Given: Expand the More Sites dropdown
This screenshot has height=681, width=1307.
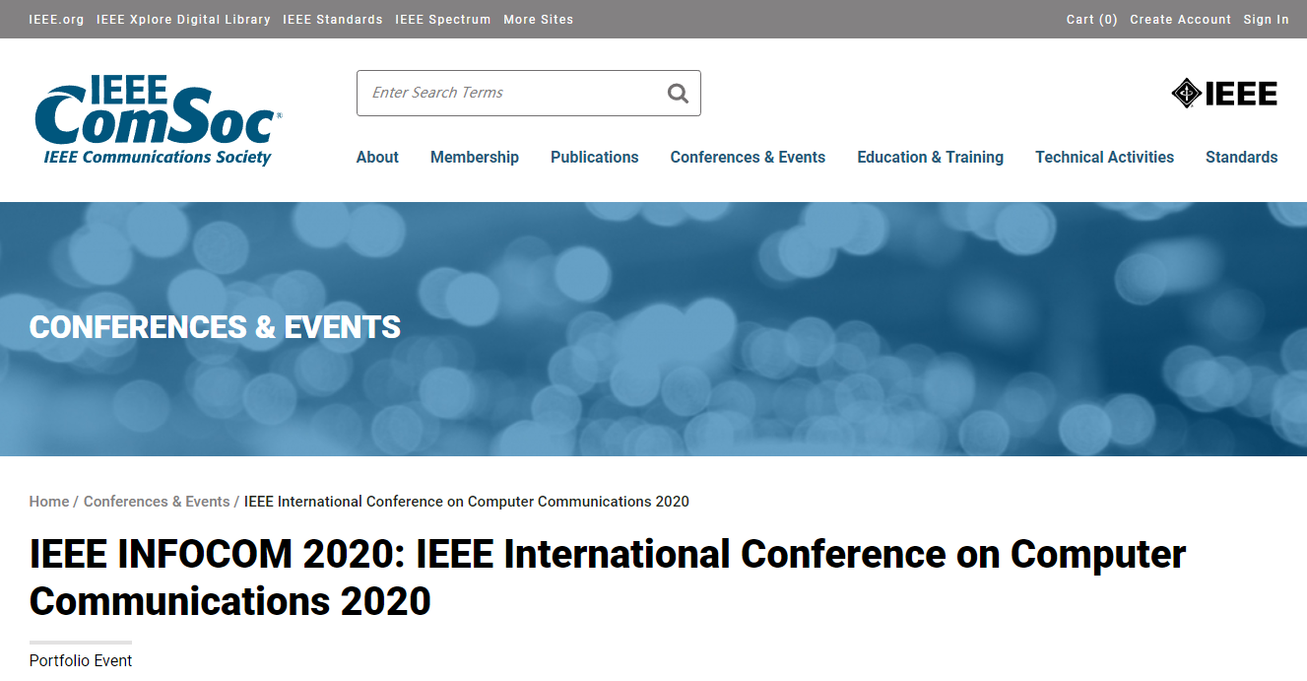Looking at the screenshot, I should 538,20.
